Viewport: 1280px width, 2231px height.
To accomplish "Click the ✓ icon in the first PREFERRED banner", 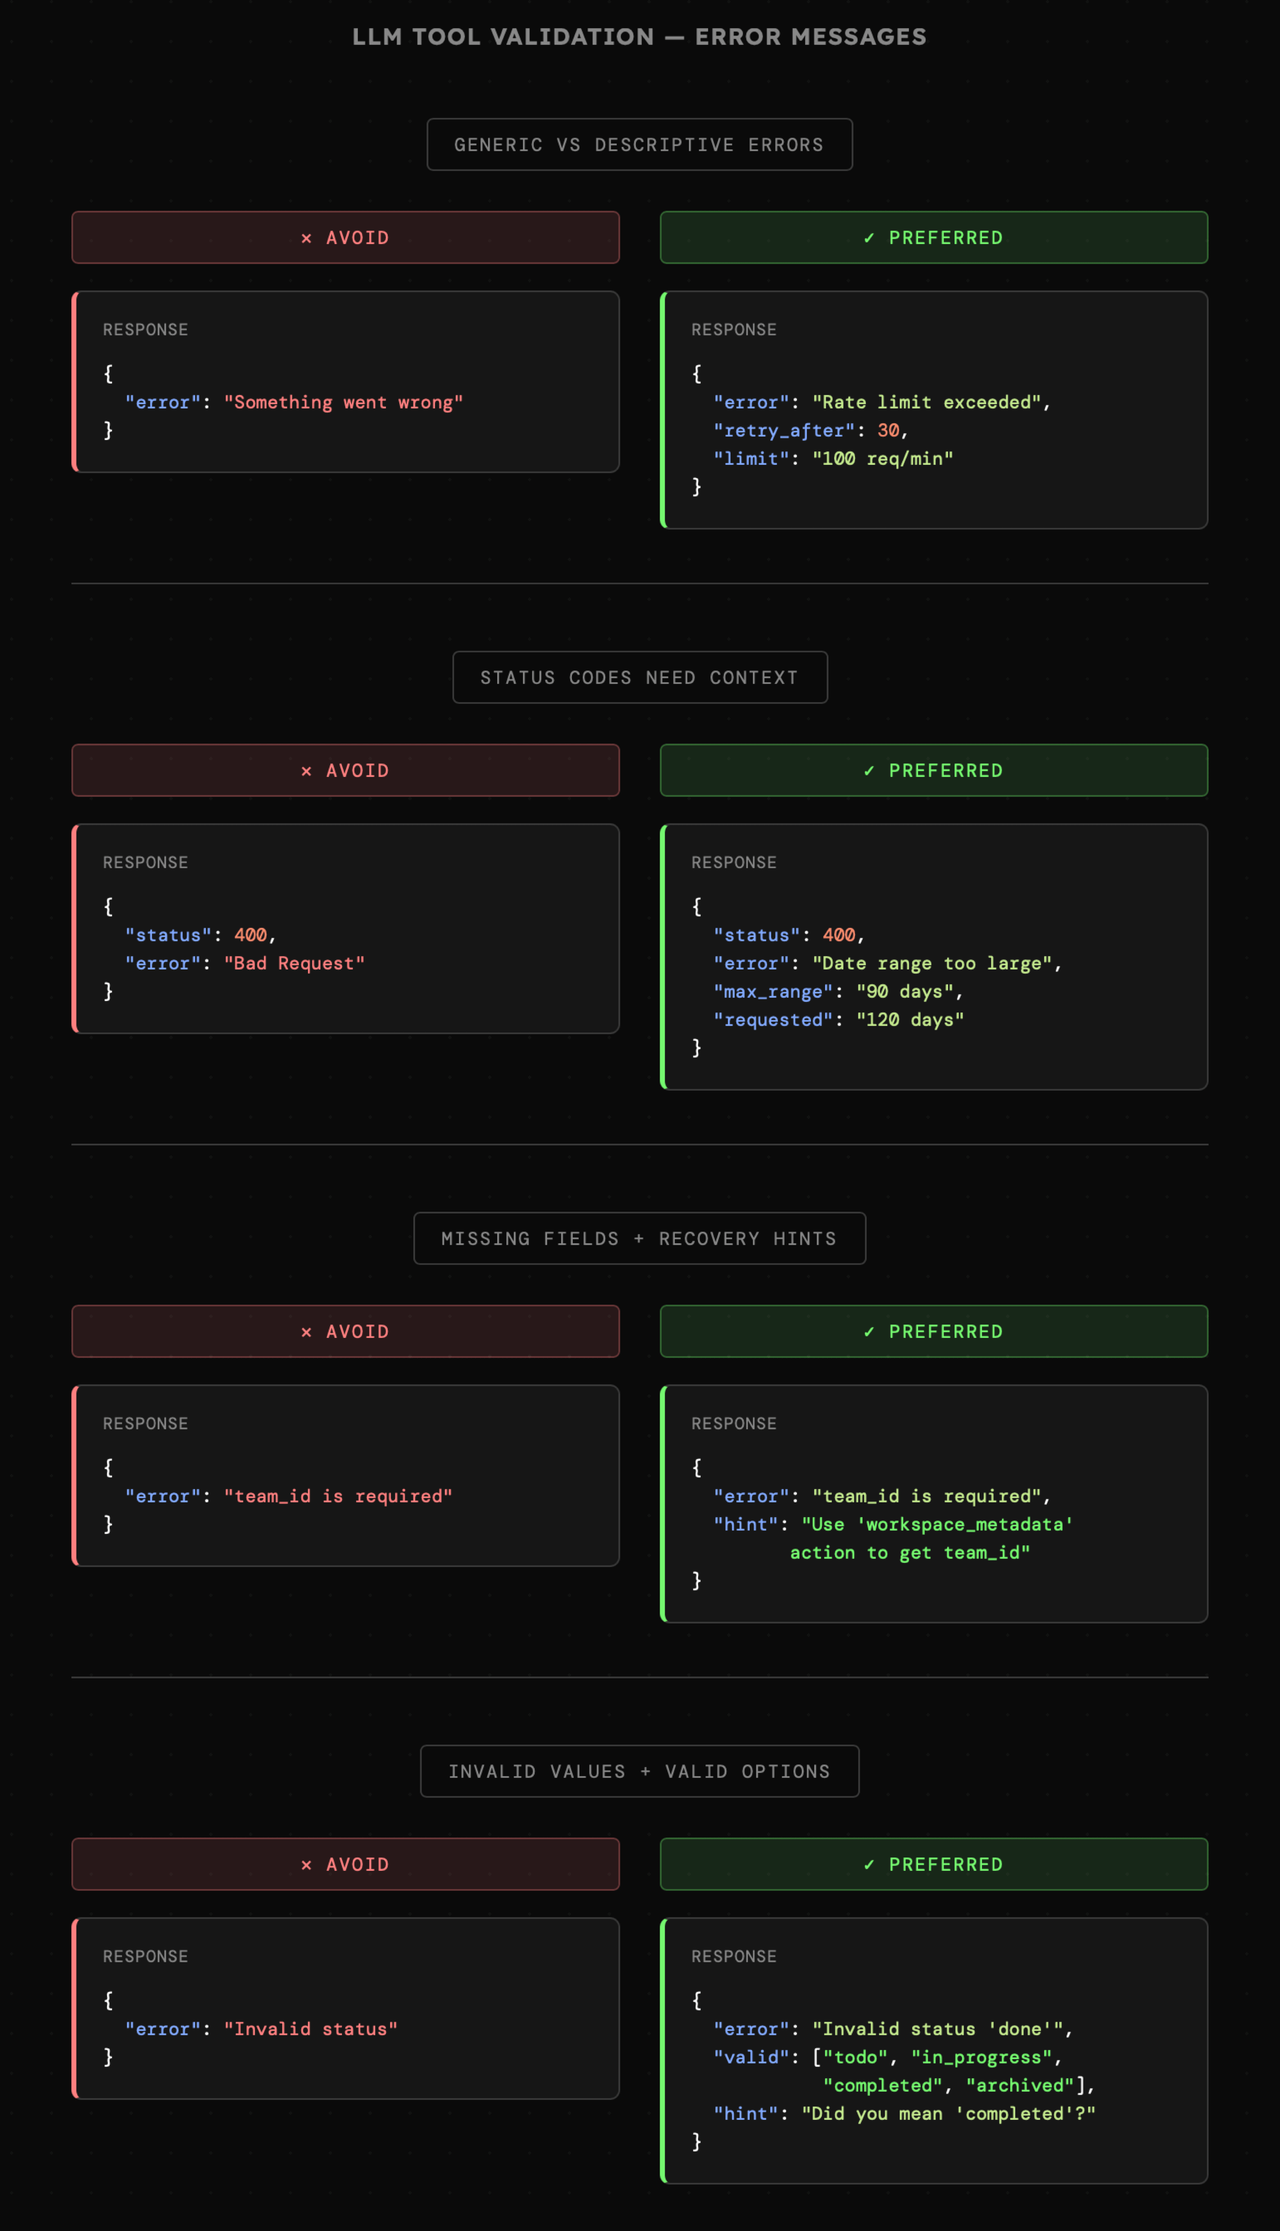I will (x=869, y=238).
